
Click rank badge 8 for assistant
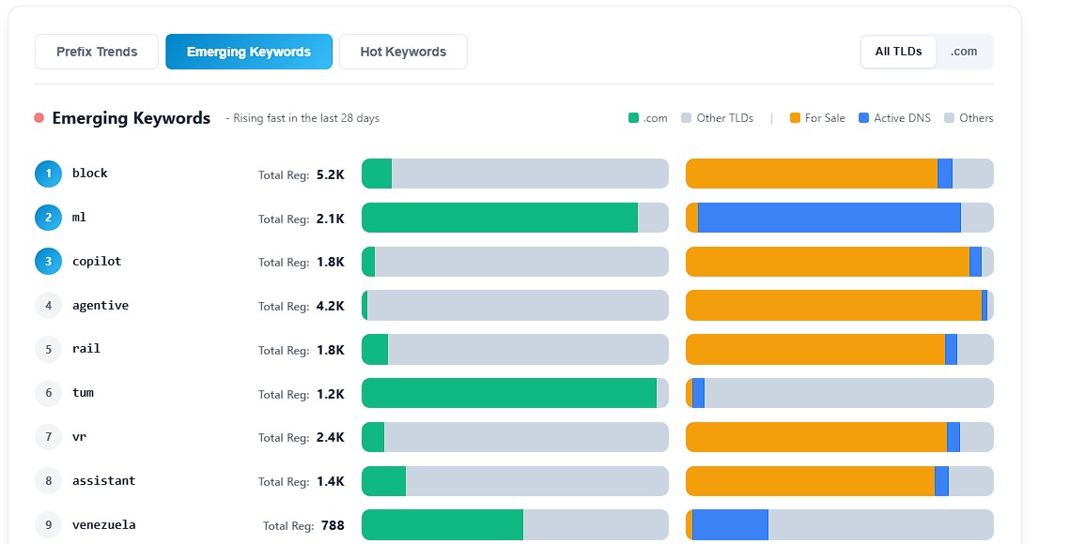point(49,480)
